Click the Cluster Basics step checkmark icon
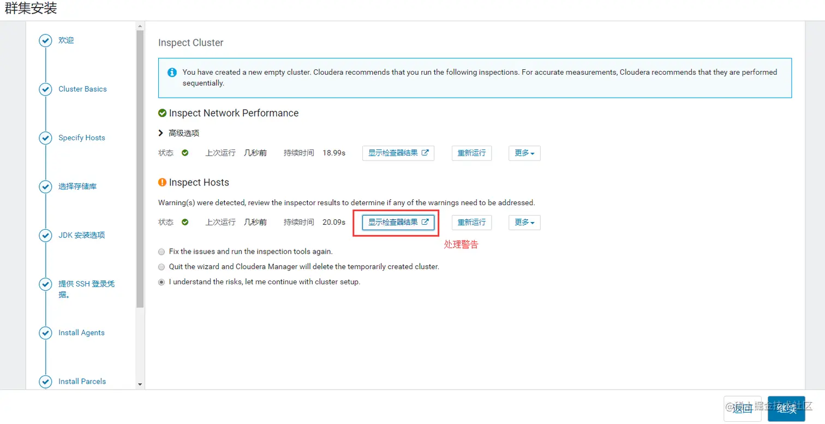 (x=46, y=89)
